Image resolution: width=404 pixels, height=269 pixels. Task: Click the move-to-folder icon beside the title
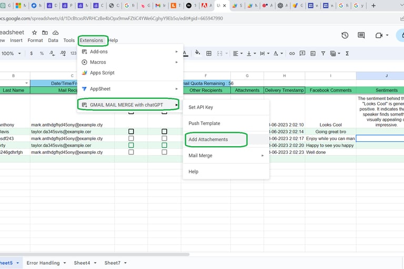click(x=45, y=33)
